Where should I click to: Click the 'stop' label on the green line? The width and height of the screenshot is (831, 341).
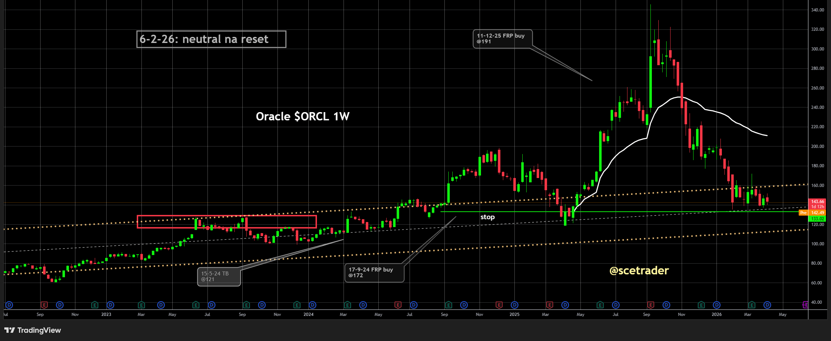pyautogui.click(x=487, y=217)
